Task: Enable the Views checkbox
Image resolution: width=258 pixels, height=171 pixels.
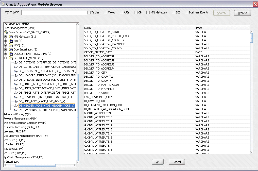Action: coord(106,12)
